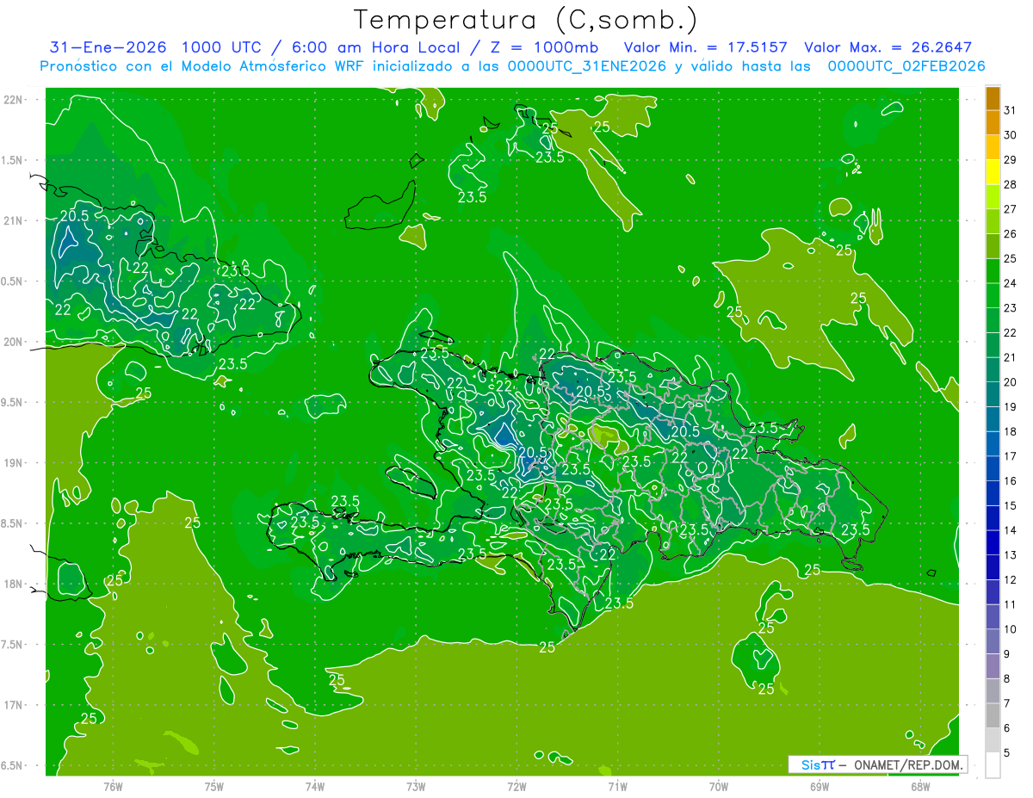Click the '68W' longitude axis label

click(920, 786)
